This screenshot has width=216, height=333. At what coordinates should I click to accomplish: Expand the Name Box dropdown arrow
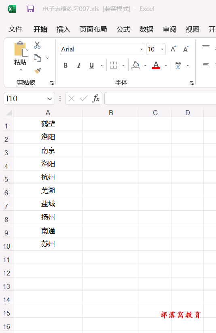pyautogui.click(x=50, y=98)
